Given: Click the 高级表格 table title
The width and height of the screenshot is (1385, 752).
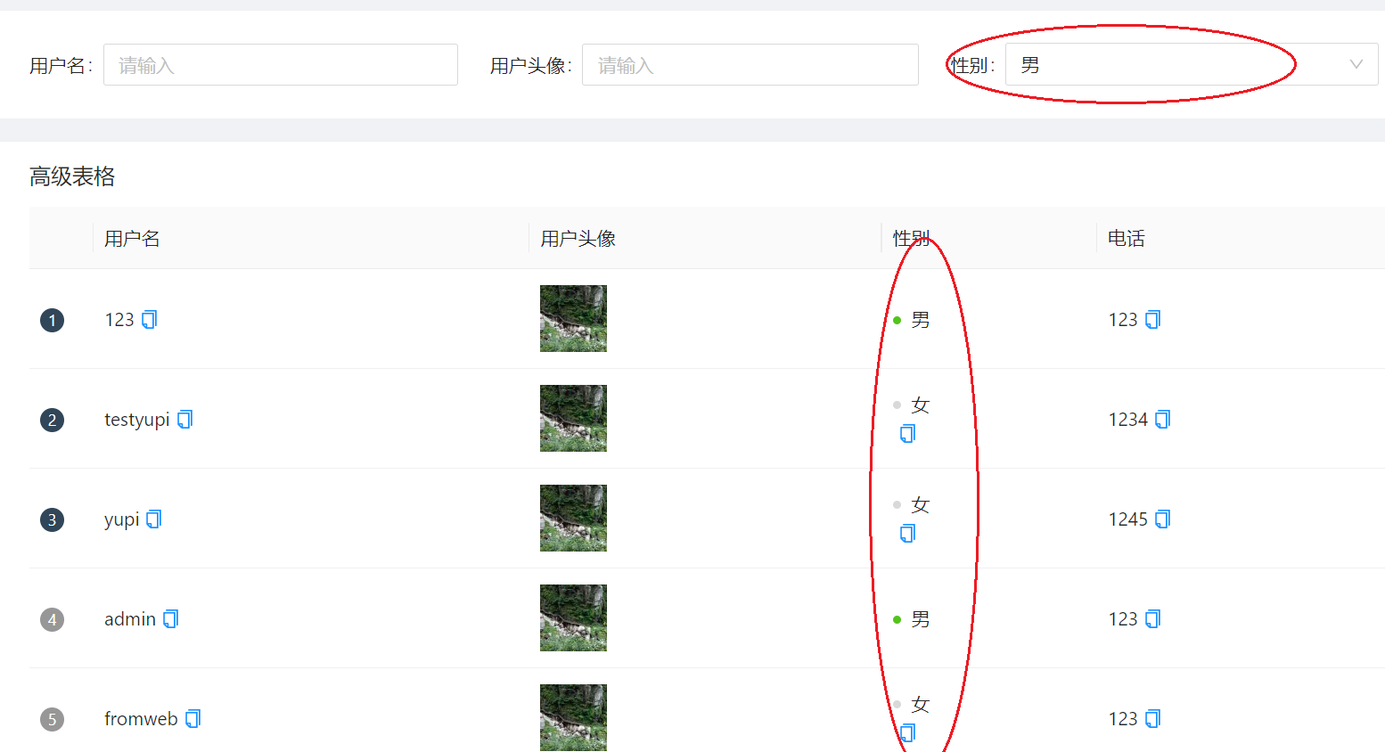Looking at the screenshot, I should click(x=72, y=176).
